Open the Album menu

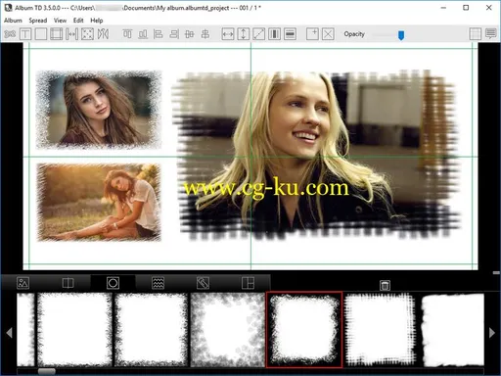click(x=13, y=21)
